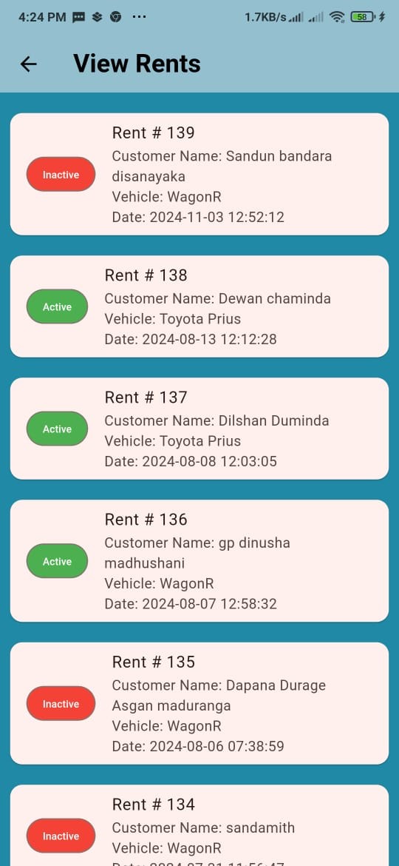Tap the back arrow icon
This screenshot has width=399, height=866.
coord(28,64)
